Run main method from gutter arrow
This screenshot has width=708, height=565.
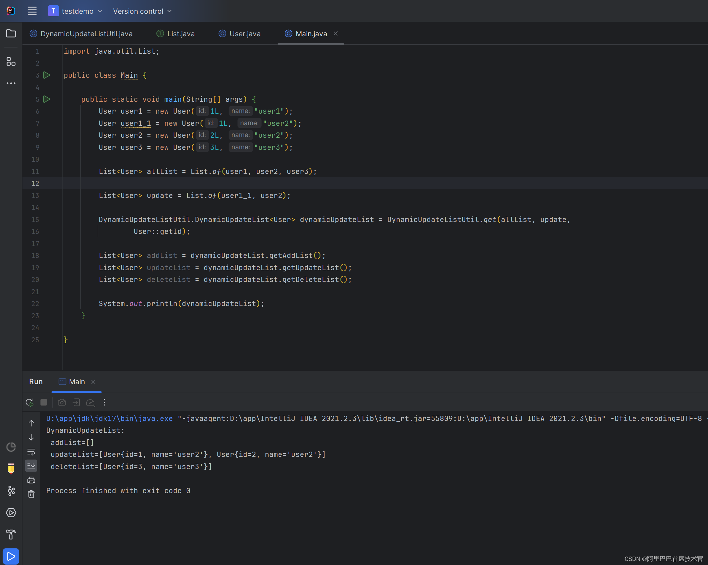47,99
